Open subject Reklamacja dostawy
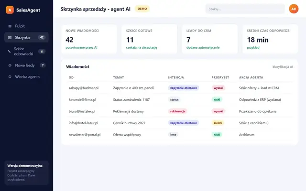The height and width of the screenshot is (191, 306). tap(129, 111)
